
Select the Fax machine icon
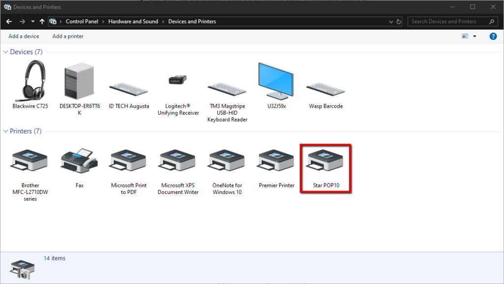(79, 160)
